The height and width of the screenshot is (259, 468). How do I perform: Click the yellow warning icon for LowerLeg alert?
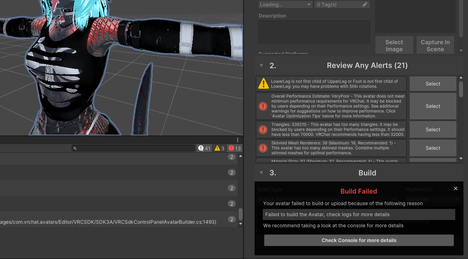[x=264, y=84]
